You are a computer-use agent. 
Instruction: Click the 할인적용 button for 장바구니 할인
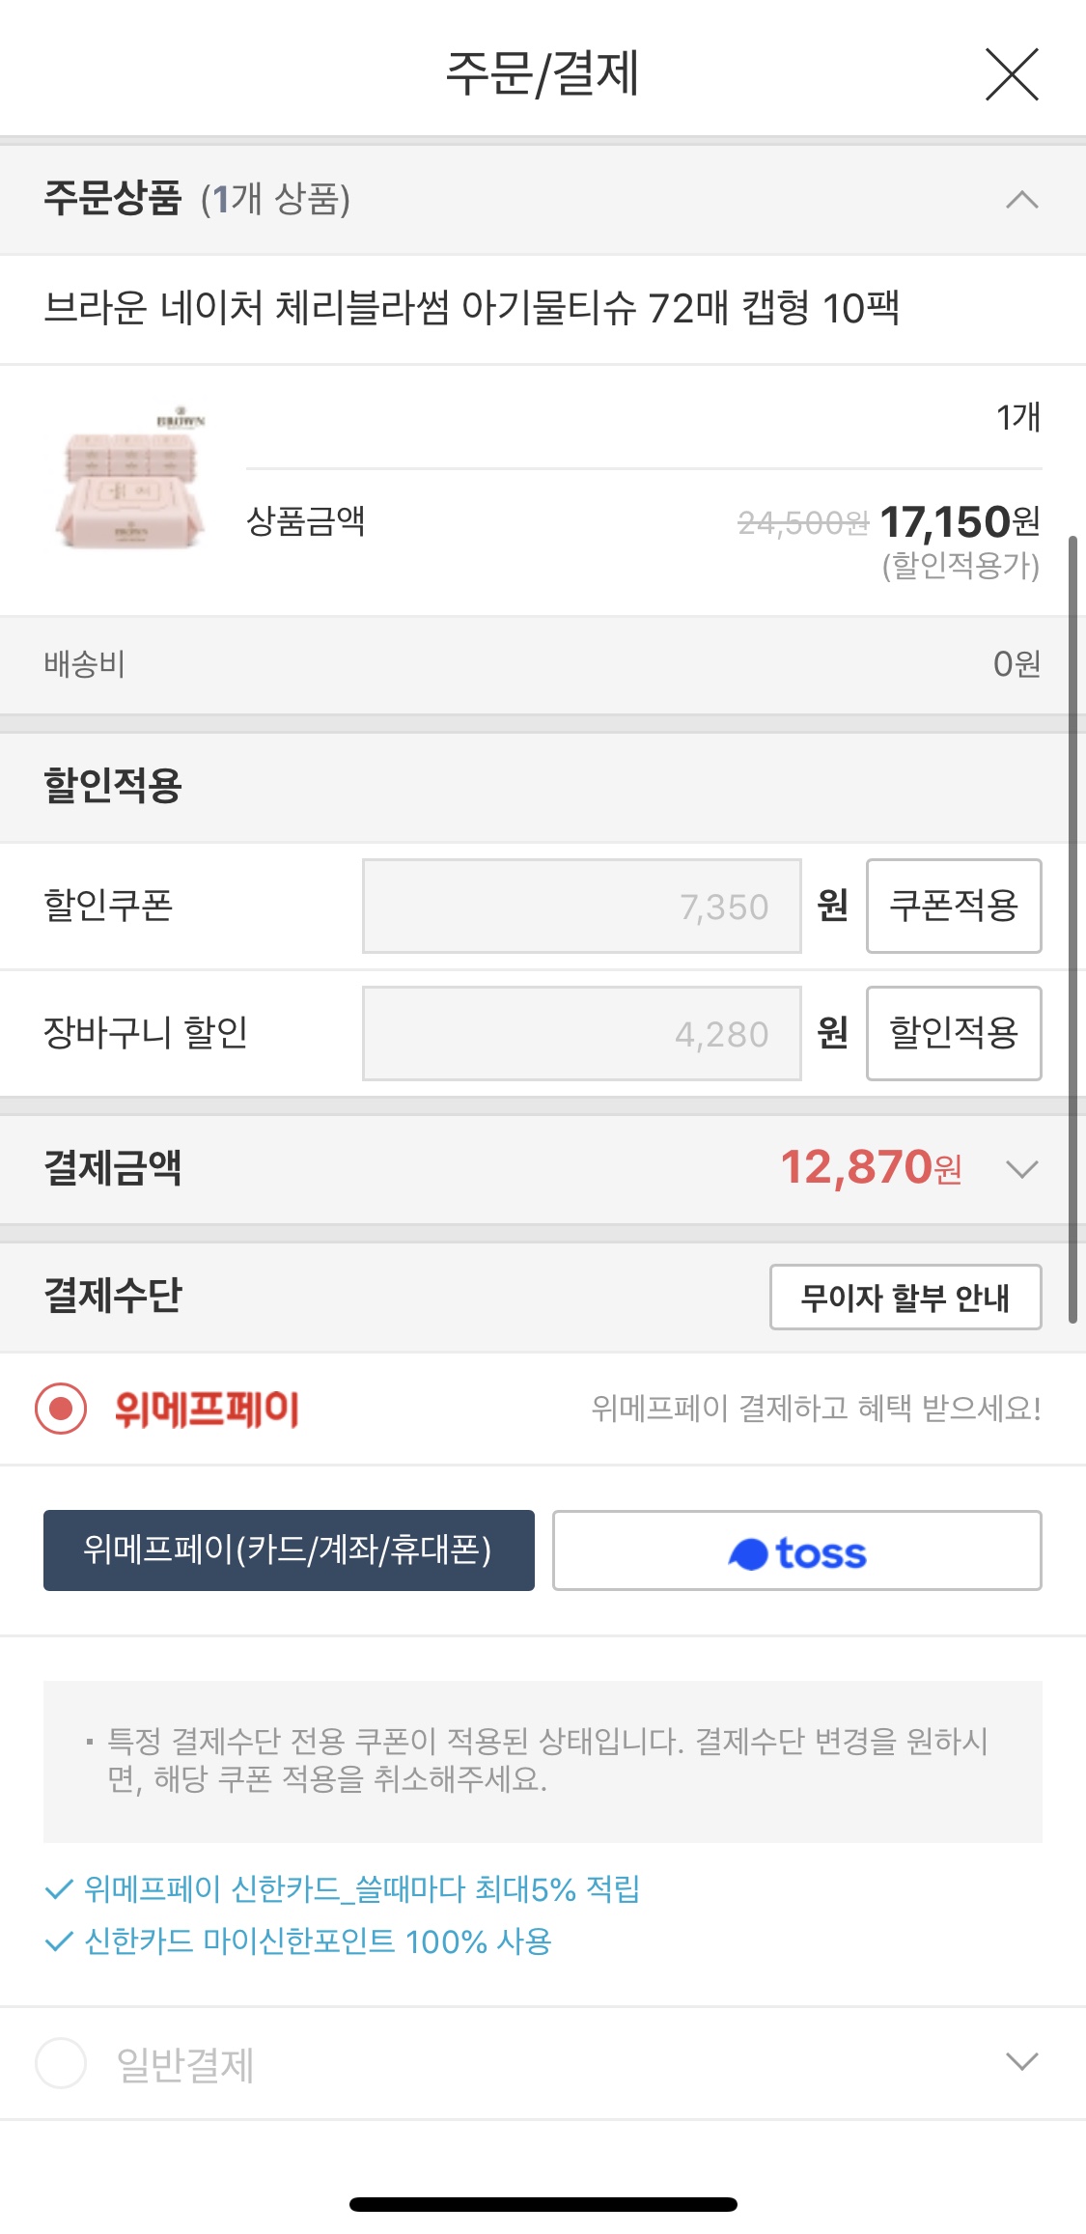(953, 1033)
